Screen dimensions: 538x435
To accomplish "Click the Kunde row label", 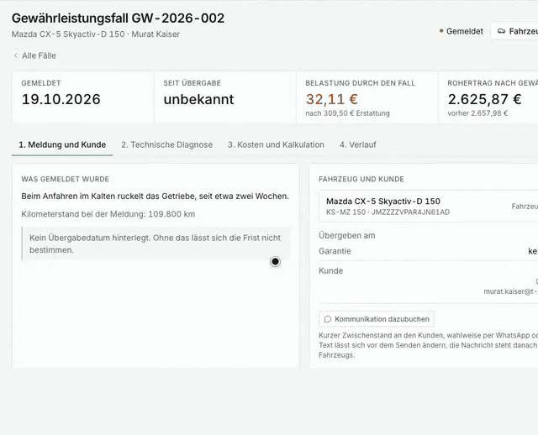I will point(330,270).
